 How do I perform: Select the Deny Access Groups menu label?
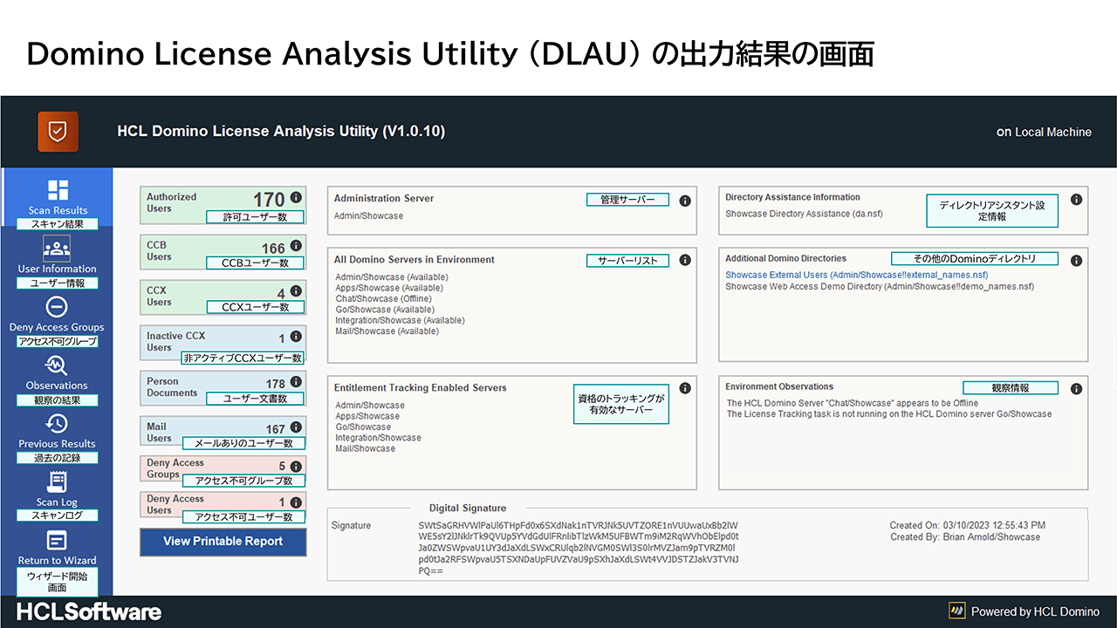(x=57, y=327)
